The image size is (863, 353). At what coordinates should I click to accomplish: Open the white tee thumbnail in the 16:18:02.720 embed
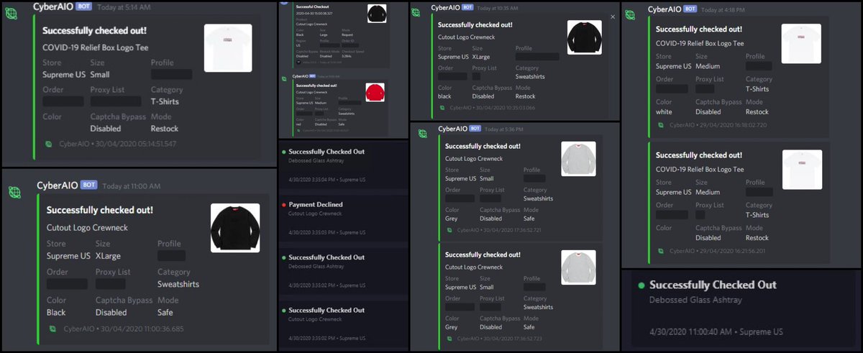[x=801, y=44]
